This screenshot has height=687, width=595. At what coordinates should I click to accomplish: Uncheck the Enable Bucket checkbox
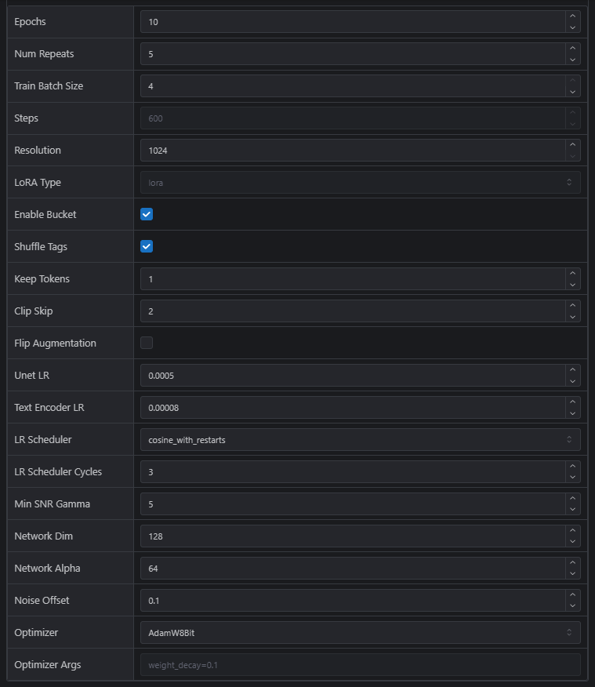(x=147, y=214)
